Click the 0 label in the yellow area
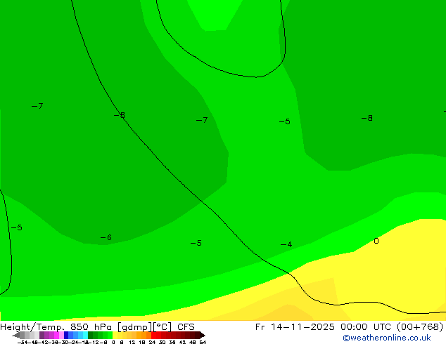Image resolution: width=446 pixels, height=344 pixels. click(x=376, y=241)
